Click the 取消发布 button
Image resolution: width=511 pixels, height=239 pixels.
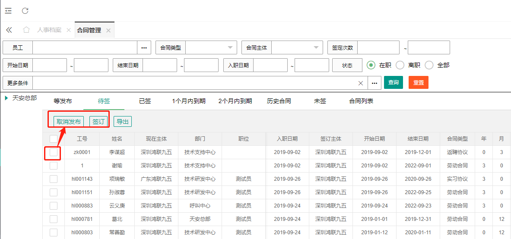tap(69, 122)
